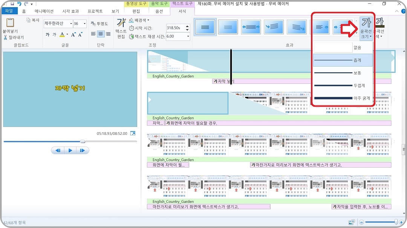Image resolution: width=407 pixels, height=228 pixels.
Task: Expand the text effects gallery
Action: pyautogui.click(x=357, y=33)
